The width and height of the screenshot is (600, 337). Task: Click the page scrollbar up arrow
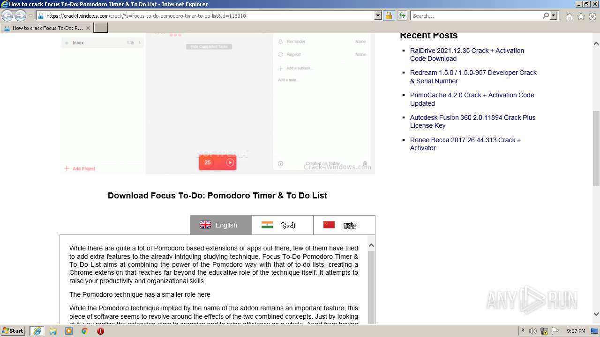[x=596, y=44]
